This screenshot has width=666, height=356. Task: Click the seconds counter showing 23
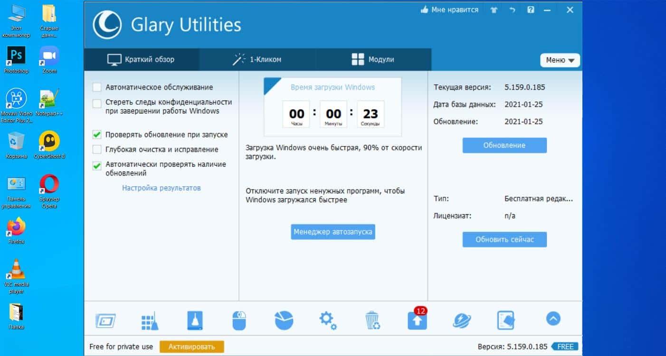pos(371,114)
